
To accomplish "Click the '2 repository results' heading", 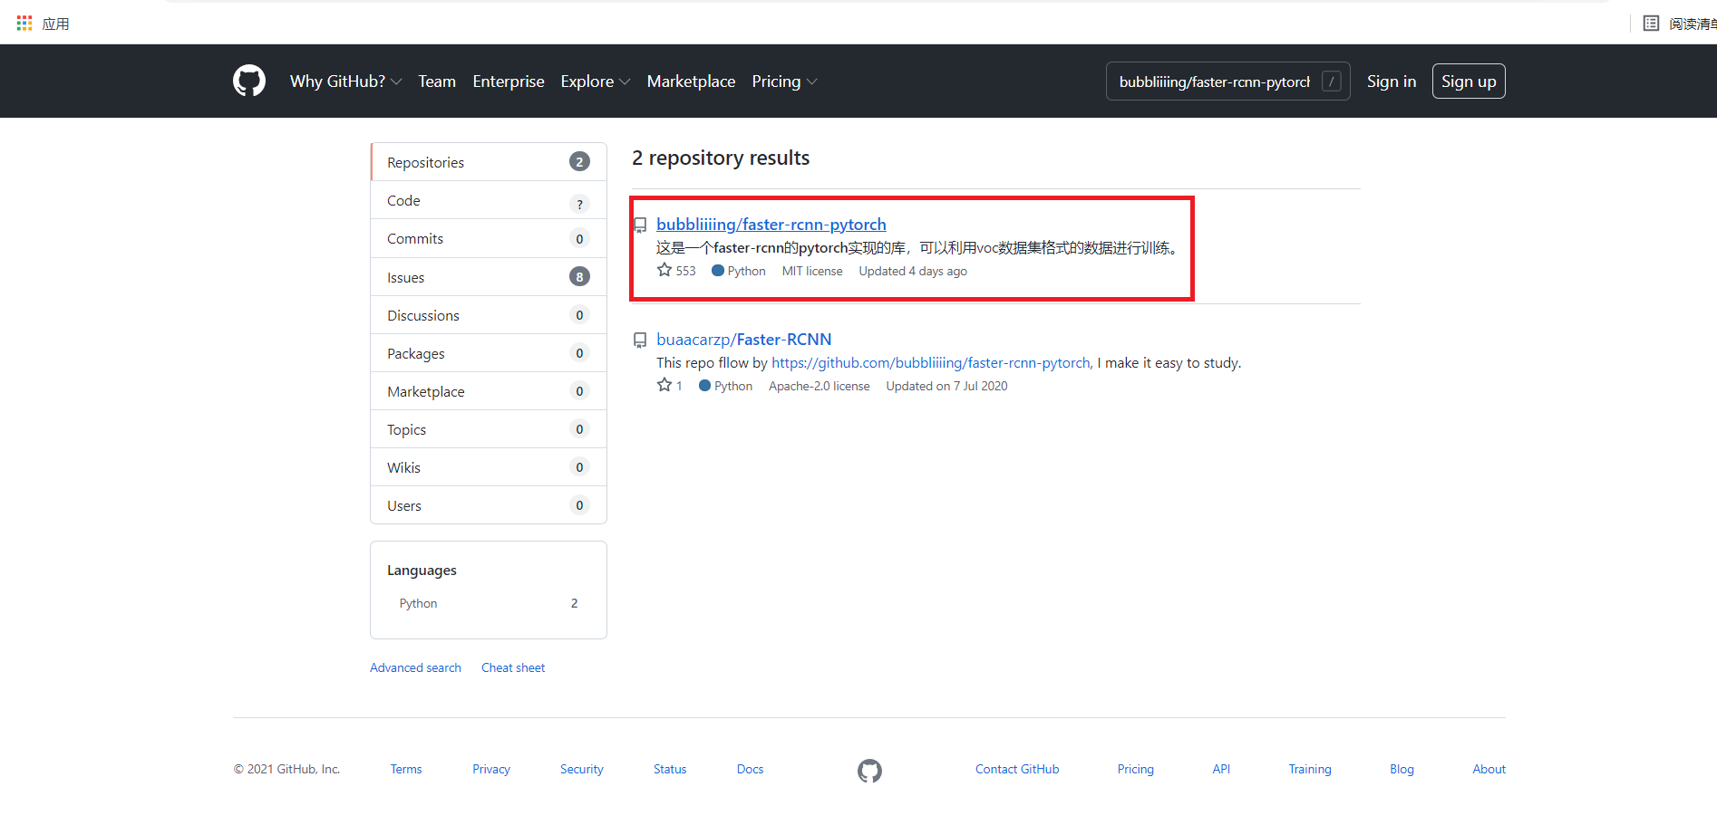I will click(x=721, y=158).
